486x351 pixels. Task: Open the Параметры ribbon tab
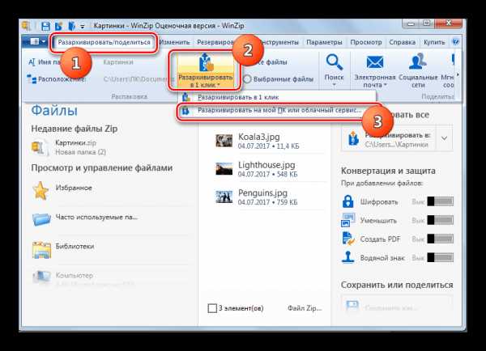(324, 42)
